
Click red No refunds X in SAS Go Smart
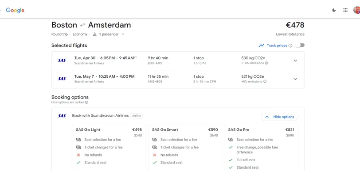coord(155,155)
